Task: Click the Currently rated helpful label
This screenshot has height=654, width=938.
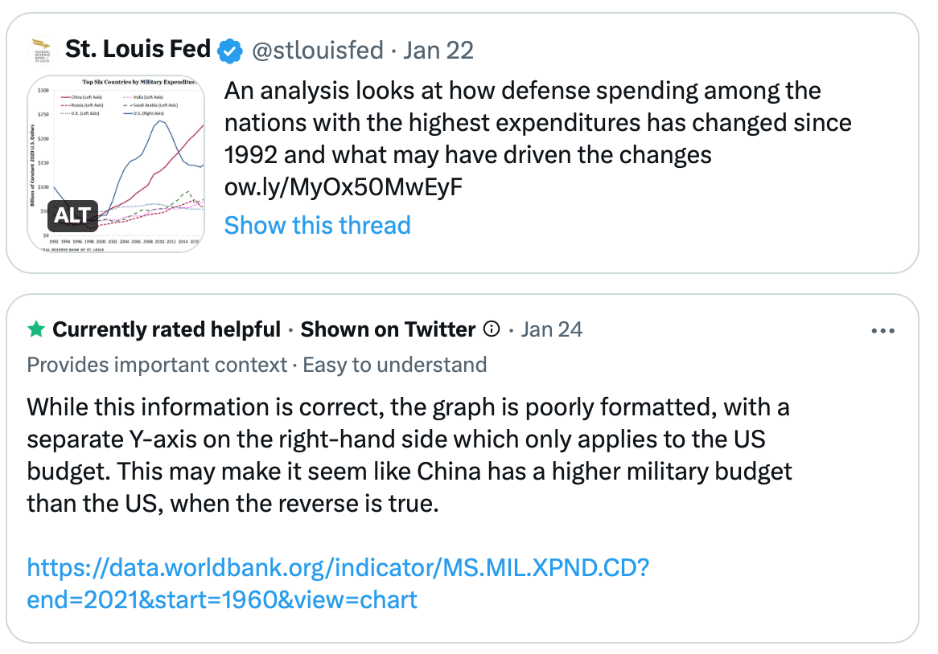Action: [167, 329]
